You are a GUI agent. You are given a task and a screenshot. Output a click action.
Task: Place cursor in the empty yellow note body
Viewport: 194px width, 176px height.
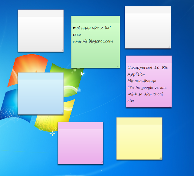139,142
